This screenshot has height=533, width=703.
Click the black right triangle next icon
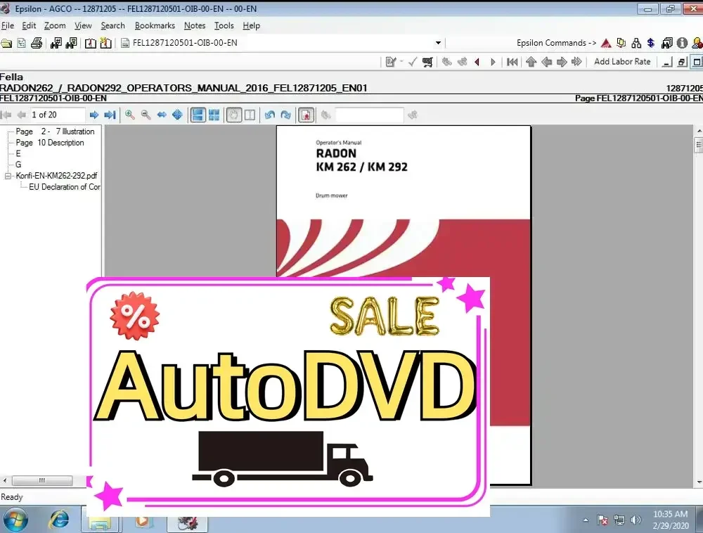click(493, 62)
